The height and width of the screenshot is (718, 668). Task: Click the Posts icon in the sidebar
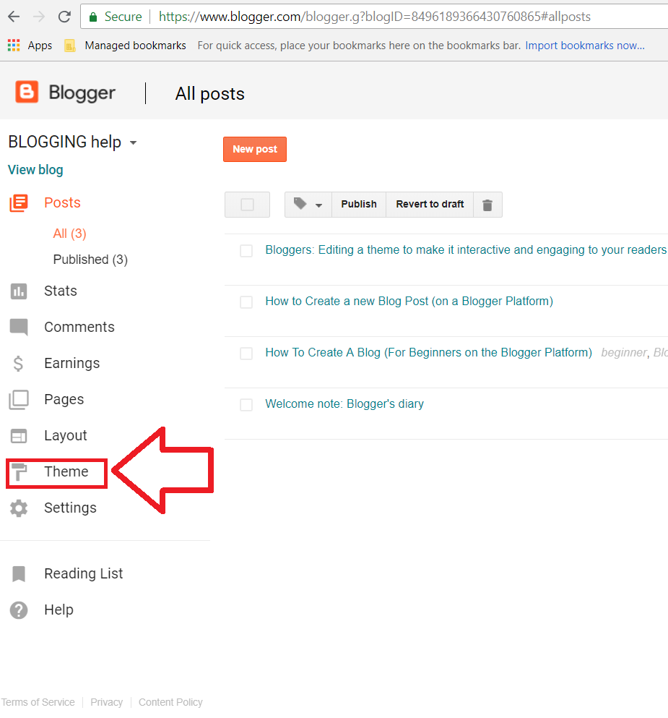click(x=19, y=203)
